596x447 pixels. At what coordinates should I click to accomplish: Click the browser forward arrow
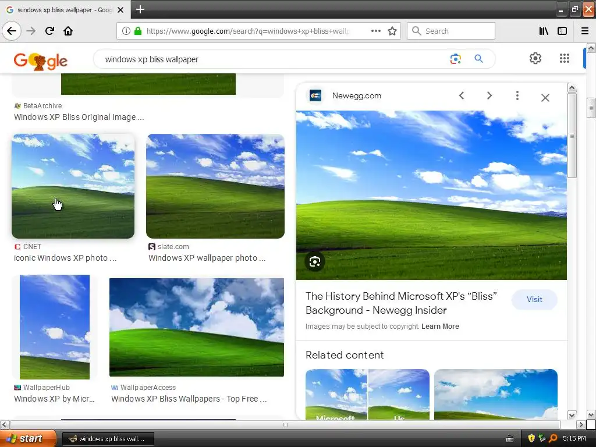pos(31,31)
